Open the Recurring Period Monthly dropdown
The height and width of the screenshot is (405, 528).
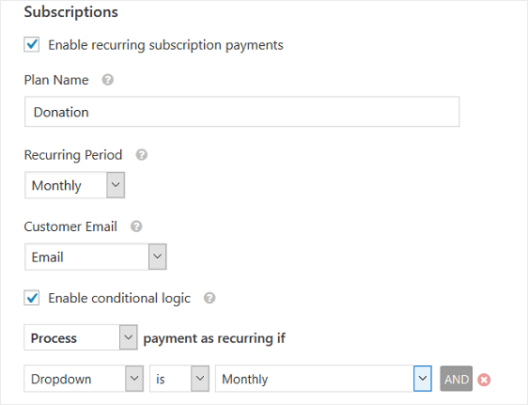pyautogui.click(x=75, y=185)
